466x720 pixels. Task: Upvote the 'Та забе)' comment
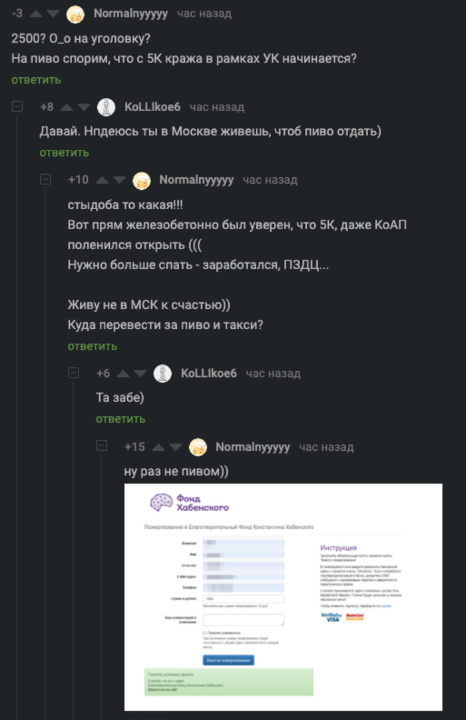click(123, 374)
